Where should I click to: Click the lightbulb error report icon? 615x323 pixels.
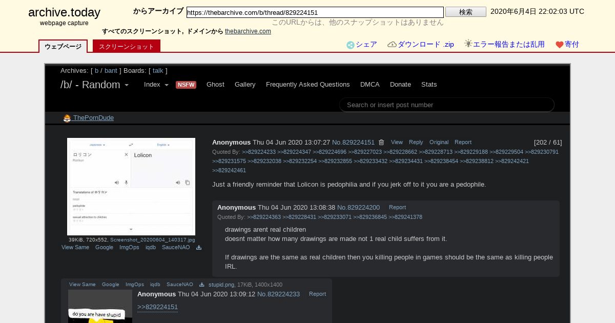[468, 44]
